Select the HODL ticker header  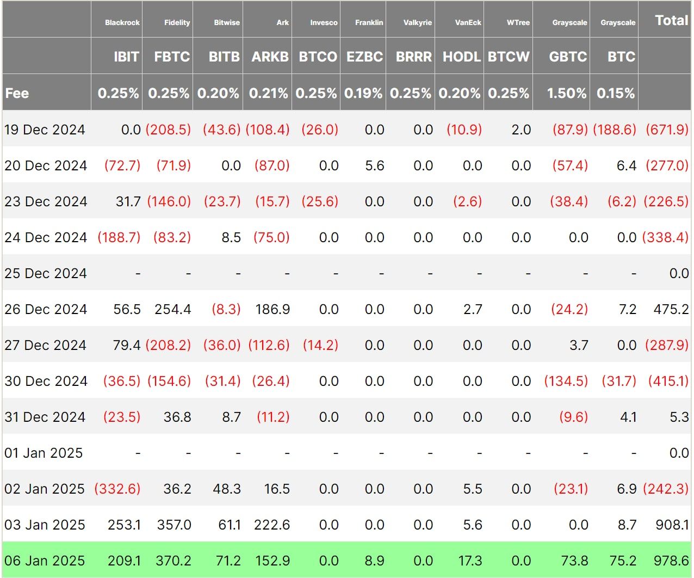462,57
